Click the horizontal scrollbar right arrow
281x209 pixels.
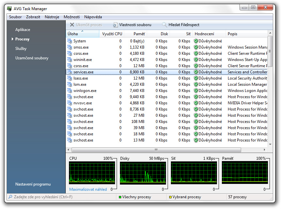(x=265, y=150)
